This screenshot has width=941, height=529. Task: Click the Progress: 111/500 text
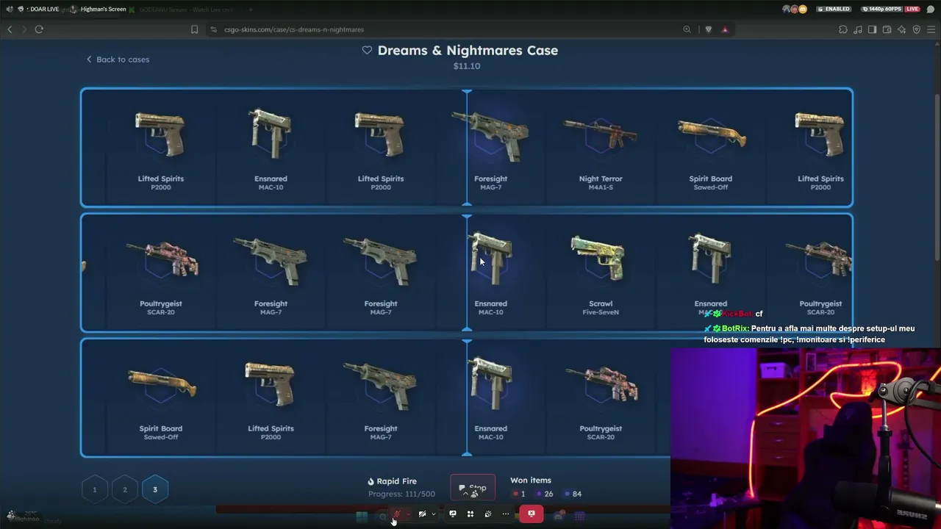coord(401,494)
